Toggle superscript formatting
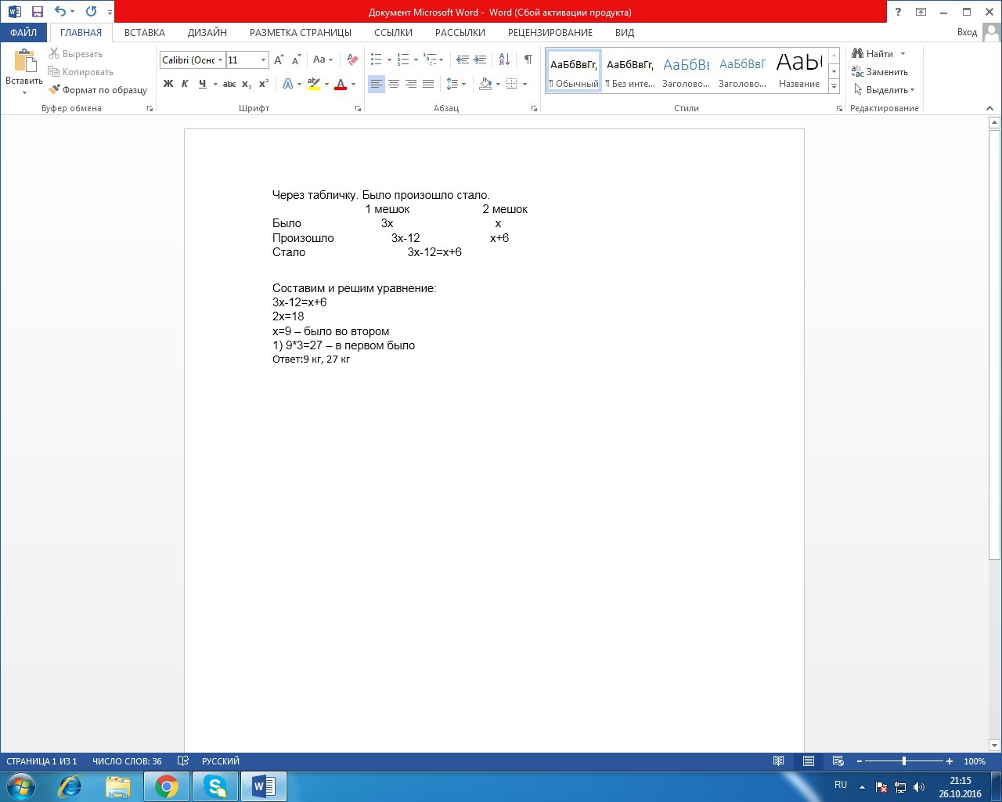This screenshot has height=802, width=1002. pyautogui.click(x=264, y=84)
